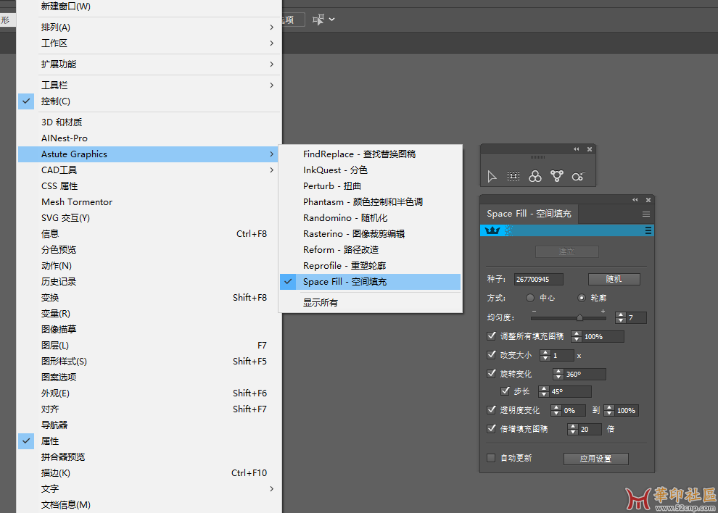Screen dimensions: 718x513
Task: Enable the 自动更新 checkbox
Action: [x=491, y=458]
